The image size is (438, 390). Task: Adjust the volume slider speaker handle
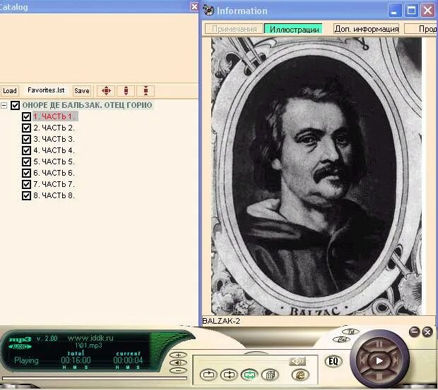click(x=297, y=361)
